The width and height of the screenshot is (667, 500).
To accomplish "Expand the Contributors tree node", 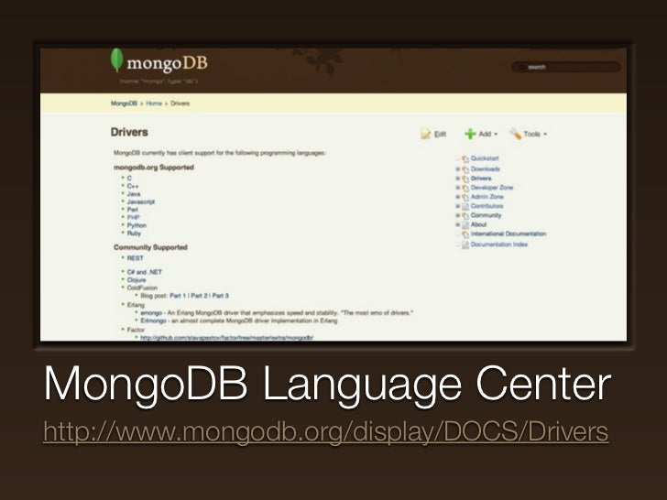I will click(458, 206).
